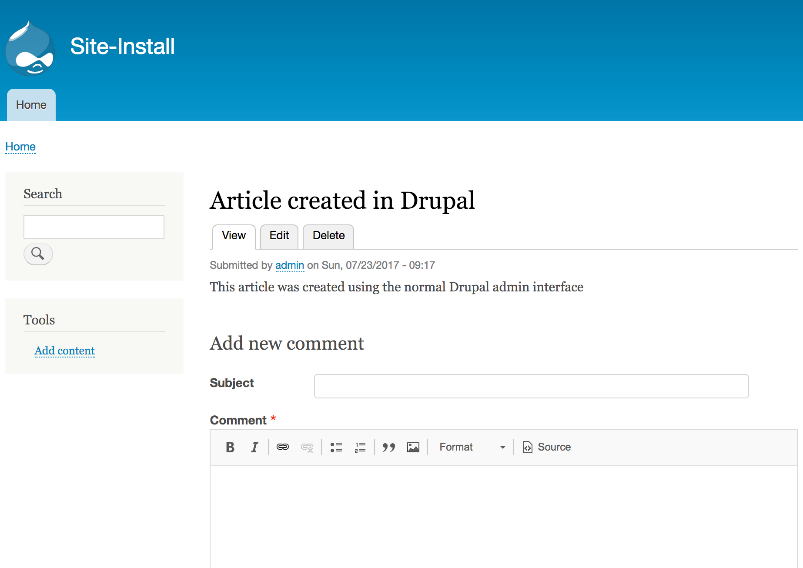Focus the comment Subject field
The image size is (803, 568).
tap(531, 386)
